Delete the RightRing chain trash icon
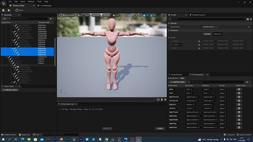The height and width of the screenshot is (142, 253). pyautogui.click(x=239, y=123)
